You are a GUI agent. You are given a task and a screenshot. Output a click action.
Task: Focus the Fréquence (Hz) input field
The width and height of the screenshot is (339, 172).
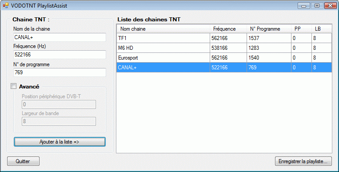coord(60,55)
